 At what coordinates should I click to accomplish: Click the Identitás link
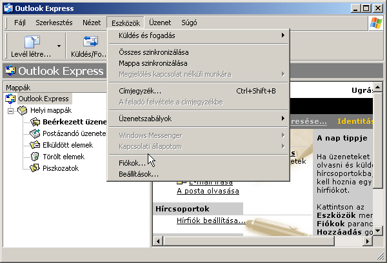pyautogui.click(x=355, y=121)
